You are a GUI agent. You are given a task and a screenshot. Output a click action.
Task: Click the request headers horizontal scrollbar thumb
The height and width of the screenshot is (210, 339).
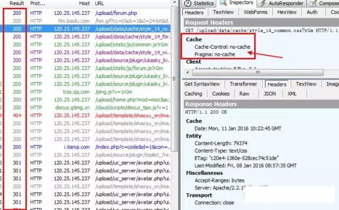tap(258, 73)
